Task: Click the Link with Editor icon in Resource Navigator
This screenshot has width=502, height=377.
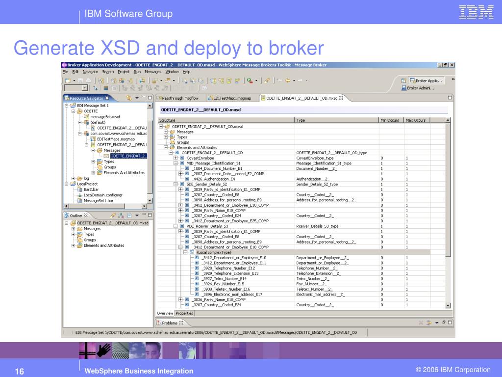Action: [x=129, y=98]
